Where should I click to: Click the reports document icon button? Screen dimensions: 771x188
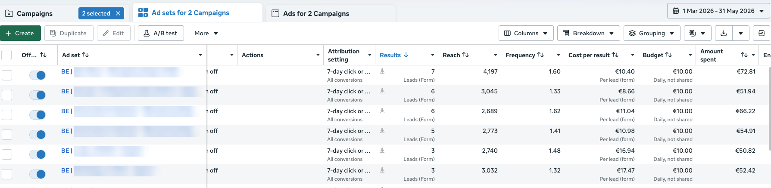click(x=693, y=33)
